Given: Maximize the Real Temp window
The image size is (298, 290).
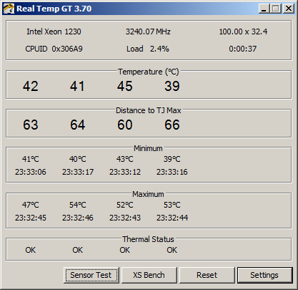Looking at the screenshot, I should click(276, 9).
